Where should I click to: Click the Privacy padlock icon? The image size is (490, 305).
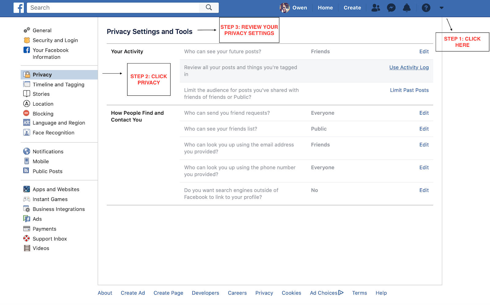[x=27, y=74]
